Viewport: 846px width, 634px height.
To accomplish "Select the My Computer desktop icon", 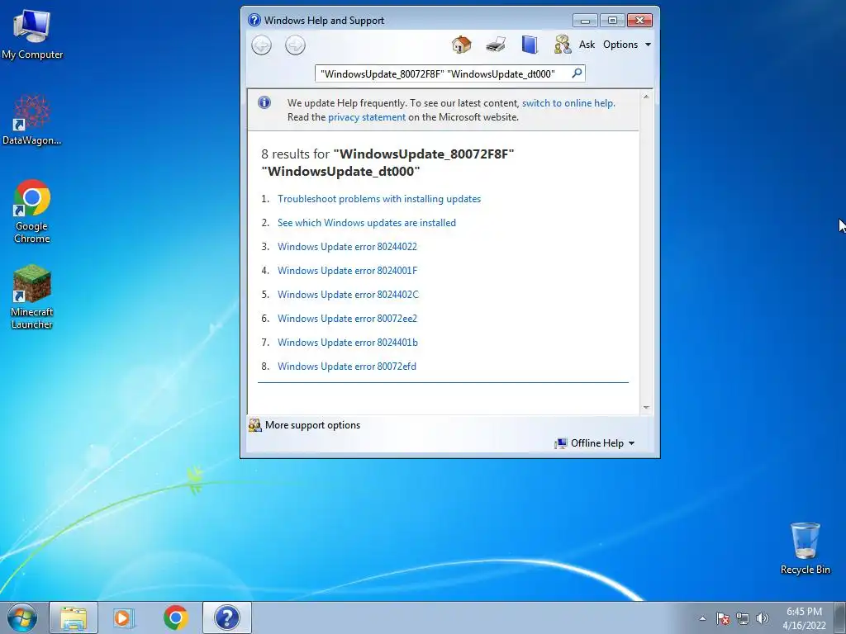I will (32, 35).
